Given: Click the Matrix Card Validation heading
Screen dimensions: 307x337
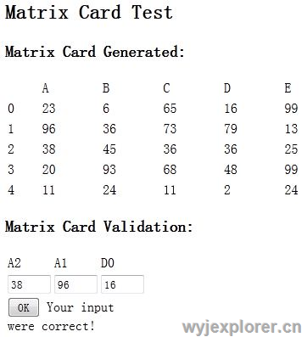Looking at the screenshot, I should click(99, 227).
